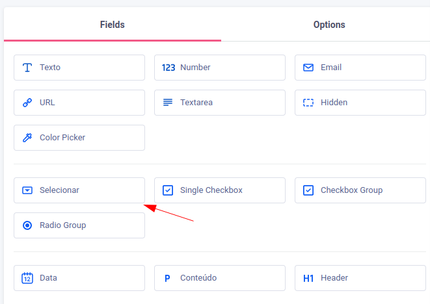Click the Textarea lines icon
The height and width of the screenshot is (304, 430).
pos(168,103)
